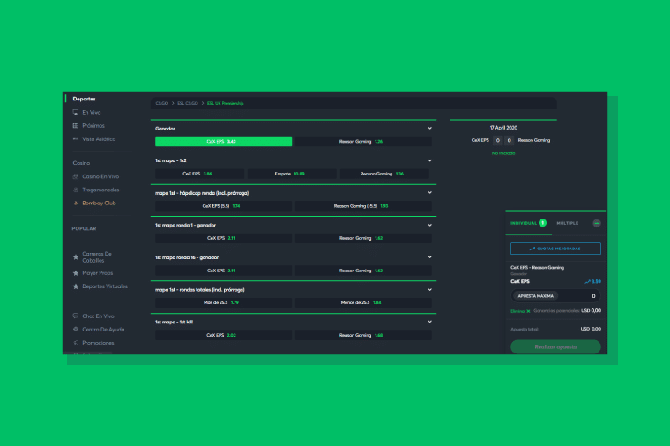
Task: Collapse the 1st mapa - 1st kill market
Action: click(x=430, y=322)
